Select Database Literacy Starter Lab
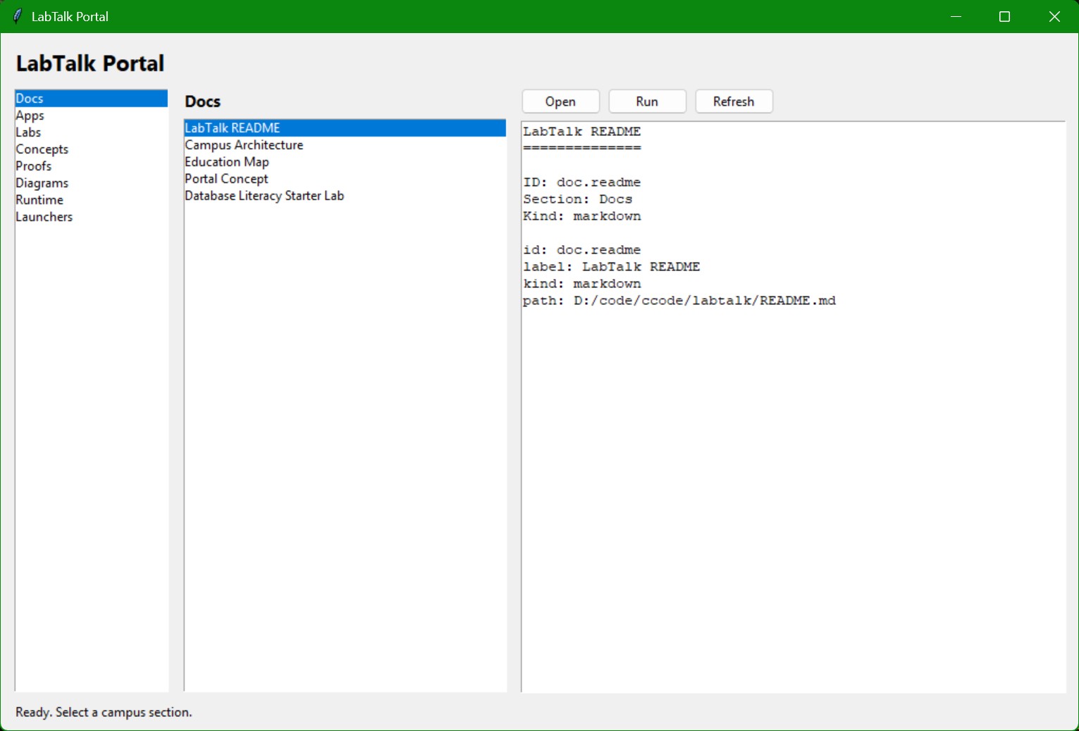Viewport: 1079px width, 731px height. [345, 196]
